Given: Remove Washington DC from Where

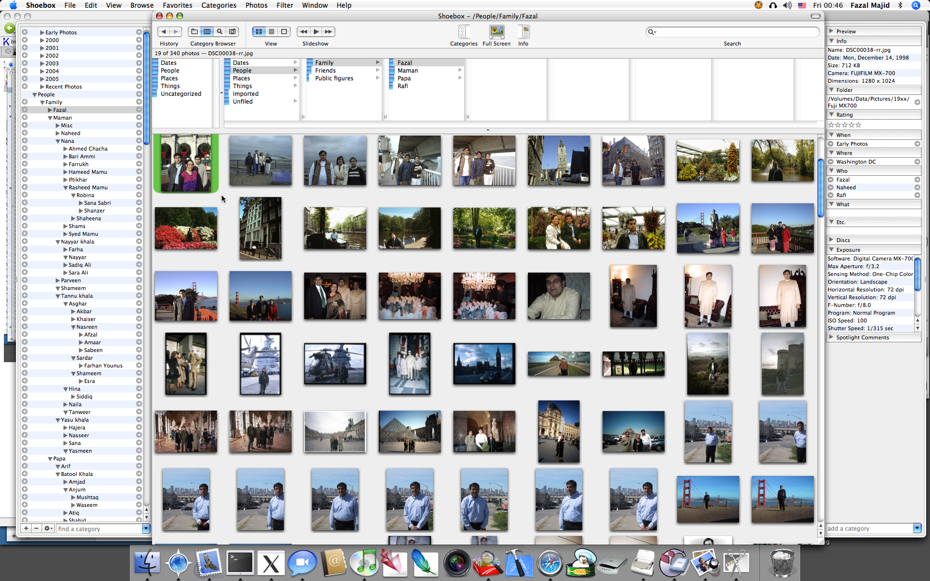Looking at the screenshot, I should point(831,162).
